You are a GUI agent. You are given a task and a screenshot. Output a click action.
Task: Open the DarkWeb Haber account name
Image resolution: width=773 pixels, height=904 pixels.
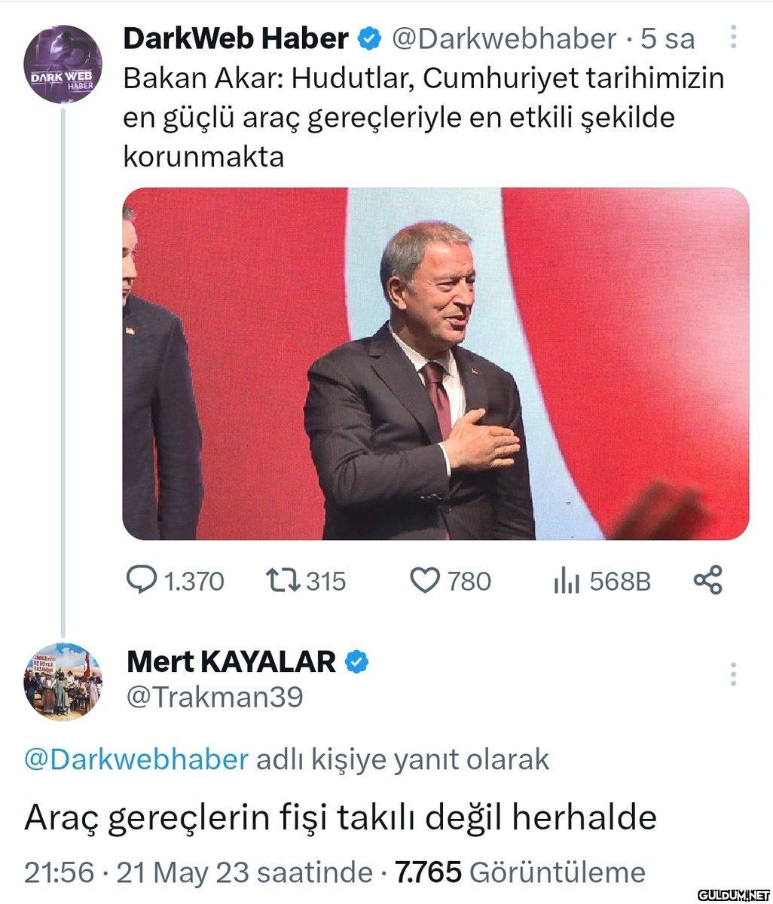coord(235,38)
